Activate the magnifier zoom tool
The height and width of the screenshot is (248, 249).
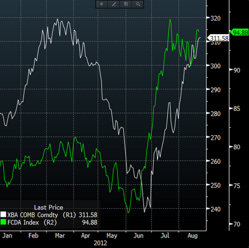point(138,4)
